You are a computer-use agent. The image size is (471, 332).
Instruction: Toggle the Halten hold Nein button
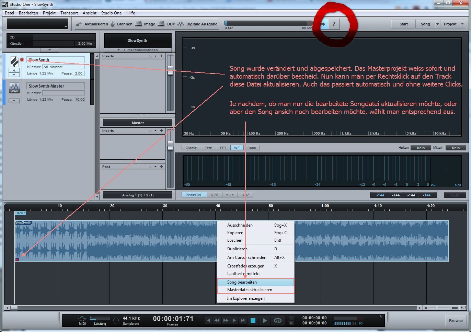pos(421,148)
